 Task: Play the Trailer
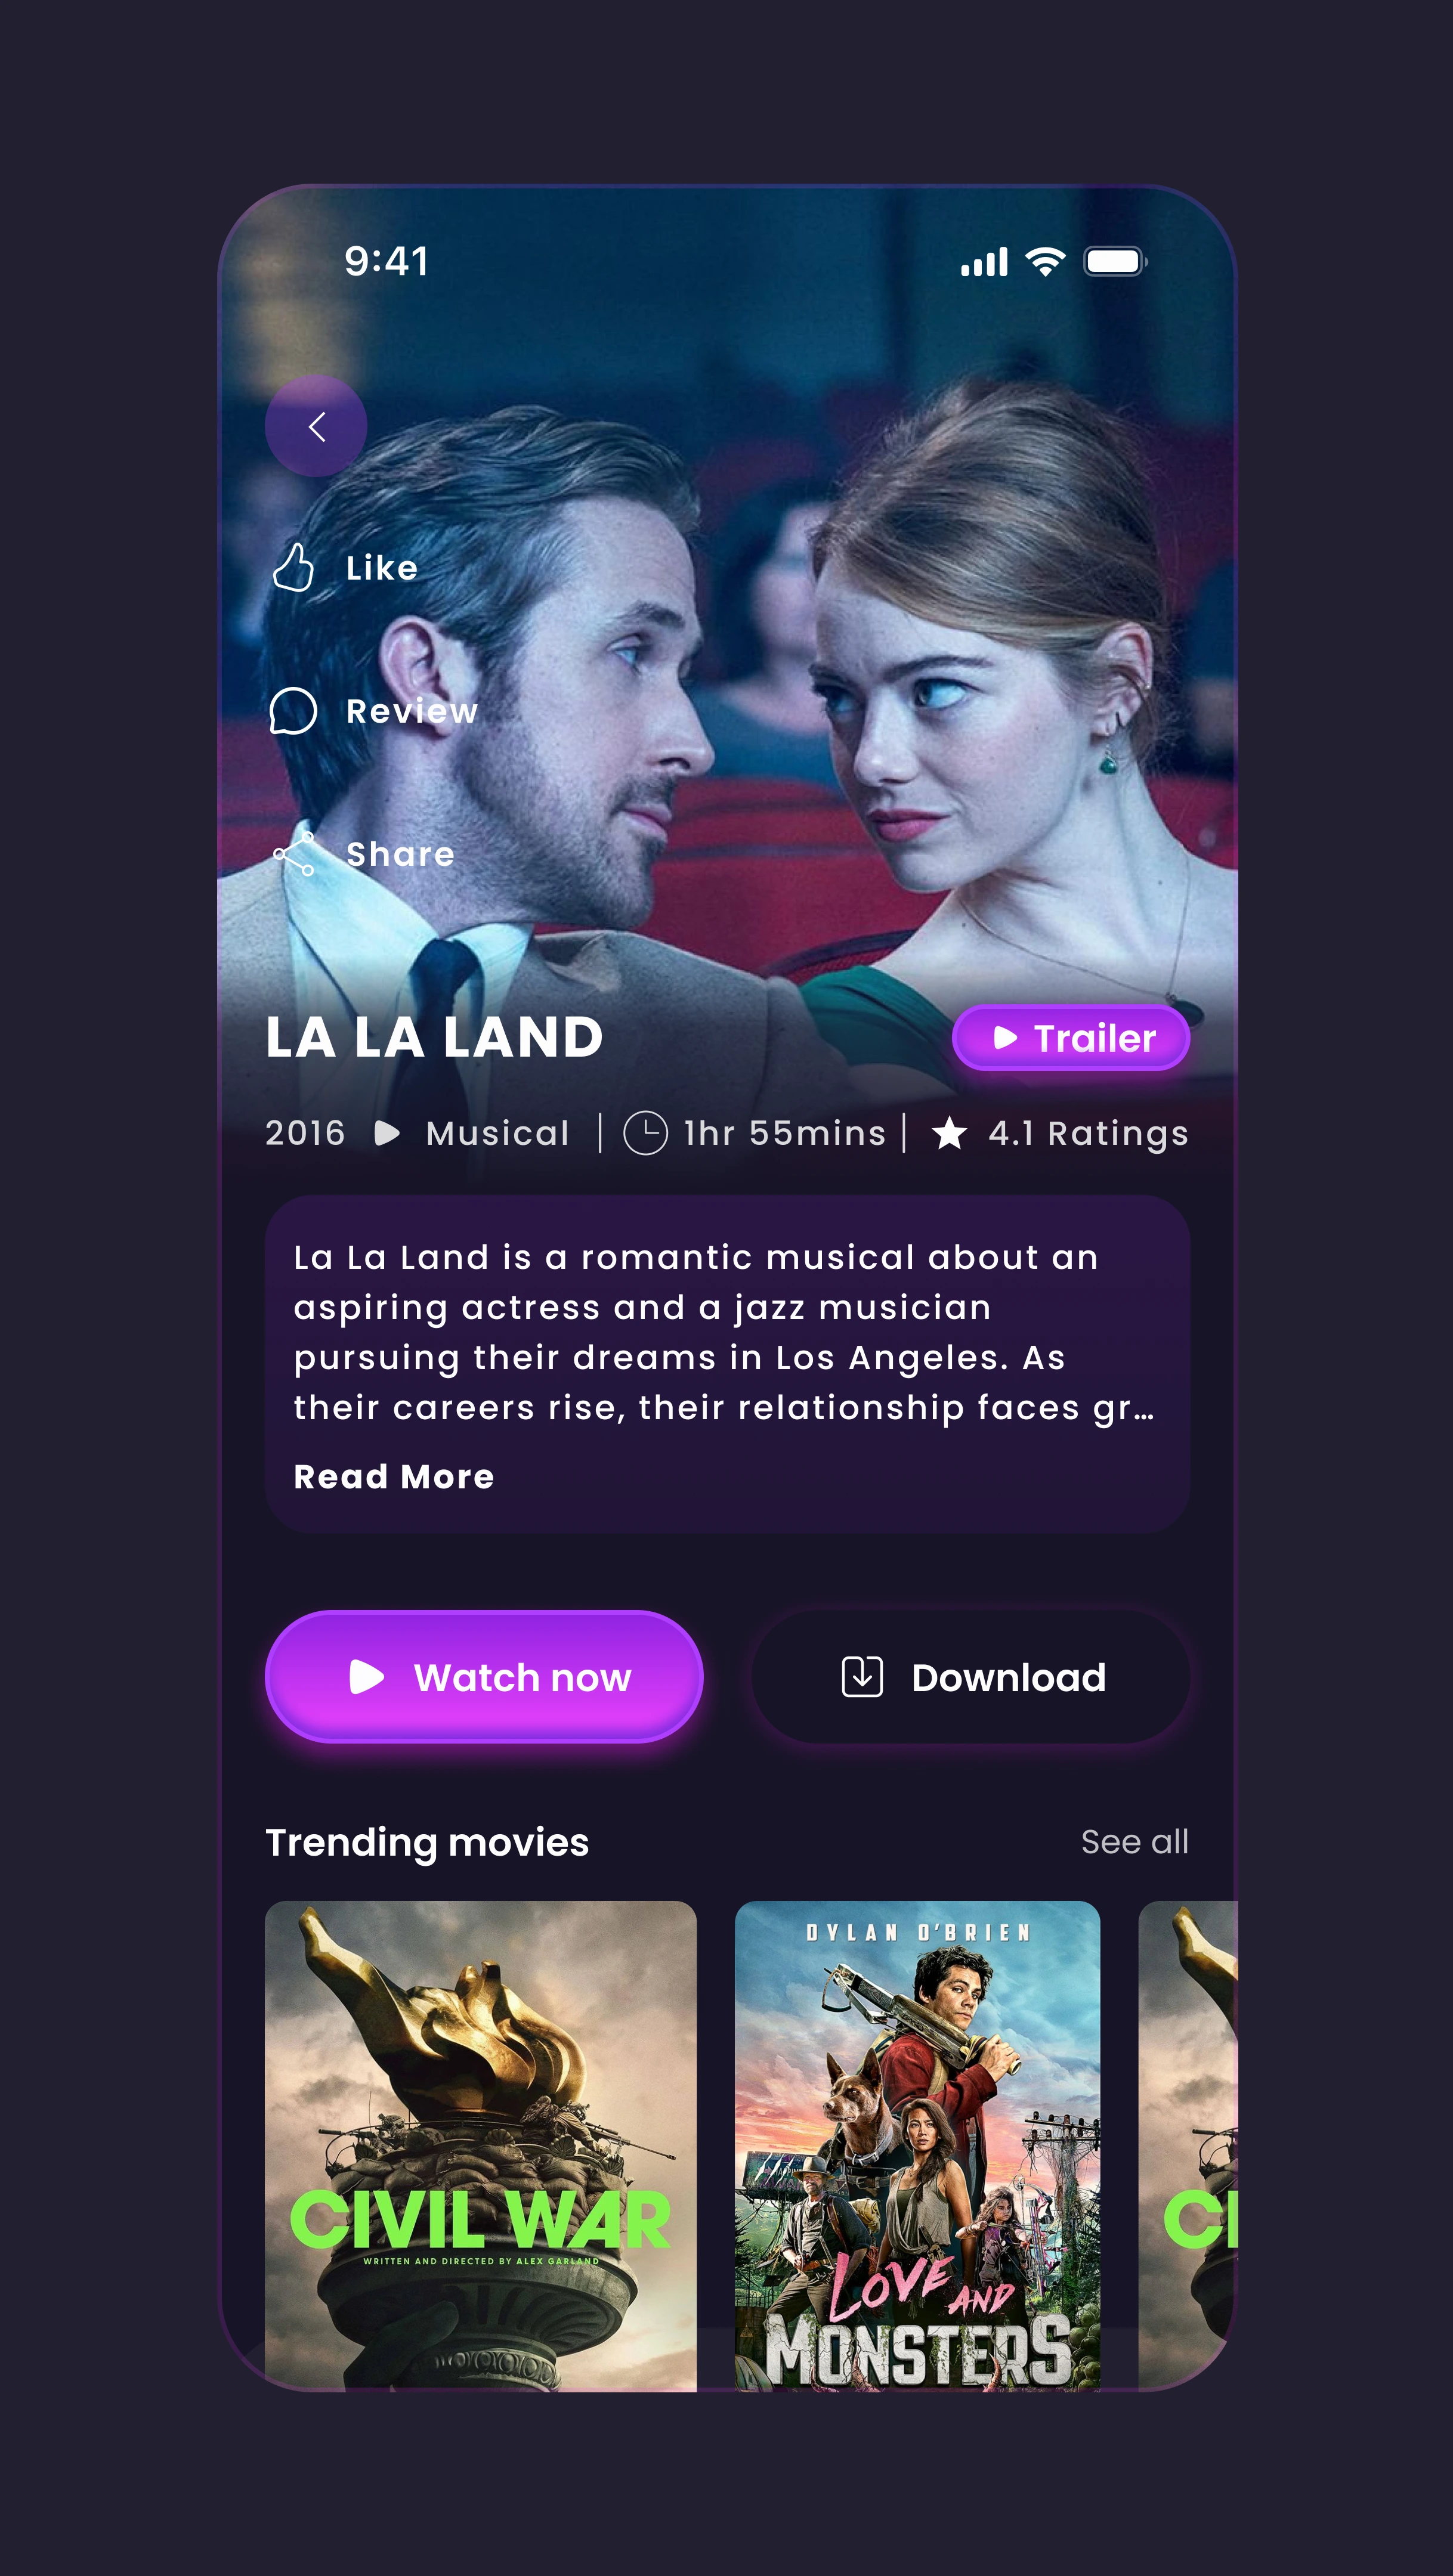click(1071, 1038)
